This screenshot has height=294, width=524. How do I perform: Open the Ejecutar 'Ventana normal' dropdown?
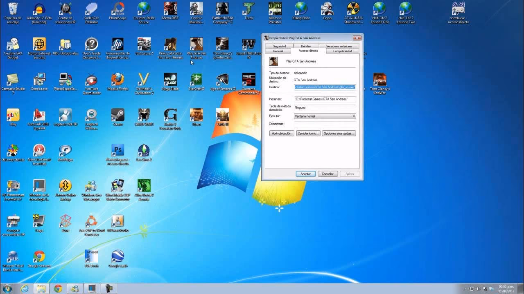[x=325, y=116]
